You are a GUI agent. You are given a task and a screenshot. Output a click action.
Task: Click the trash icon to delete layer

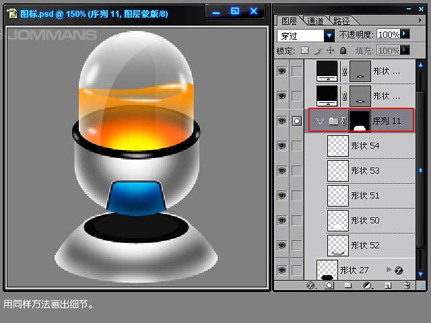(407, 285)
